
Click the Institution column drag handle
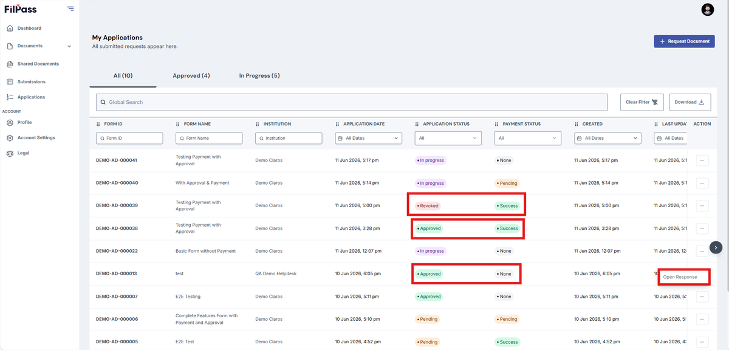258,124
